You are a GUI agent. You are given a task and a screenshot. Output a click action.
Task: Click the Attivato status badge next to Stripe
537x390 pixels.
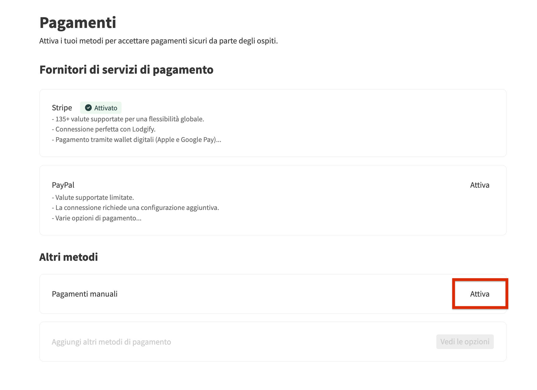101,108
